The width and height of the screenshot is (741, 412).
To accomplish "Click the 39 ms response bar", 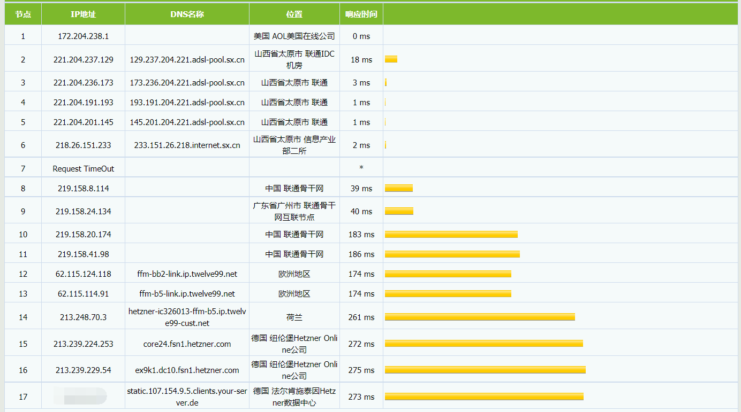I will 399,188.
